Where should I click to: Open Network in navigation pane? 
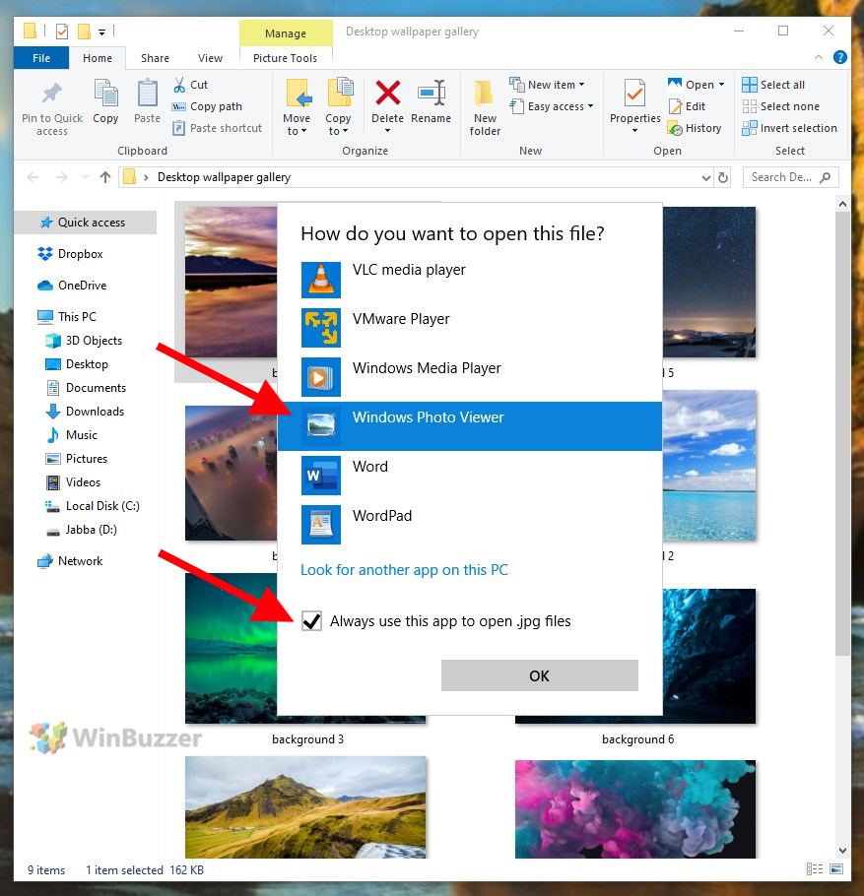pyautogui.click(x=70, y=561)
